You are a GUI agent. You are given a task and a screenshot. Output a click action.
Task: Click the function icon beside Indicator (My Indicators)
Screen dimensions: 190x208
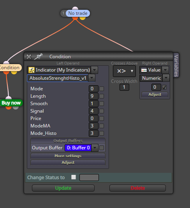tap(32, 70)
